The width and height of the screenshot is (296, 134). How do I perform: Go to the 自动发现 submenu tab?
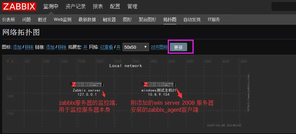pos(192,19)
